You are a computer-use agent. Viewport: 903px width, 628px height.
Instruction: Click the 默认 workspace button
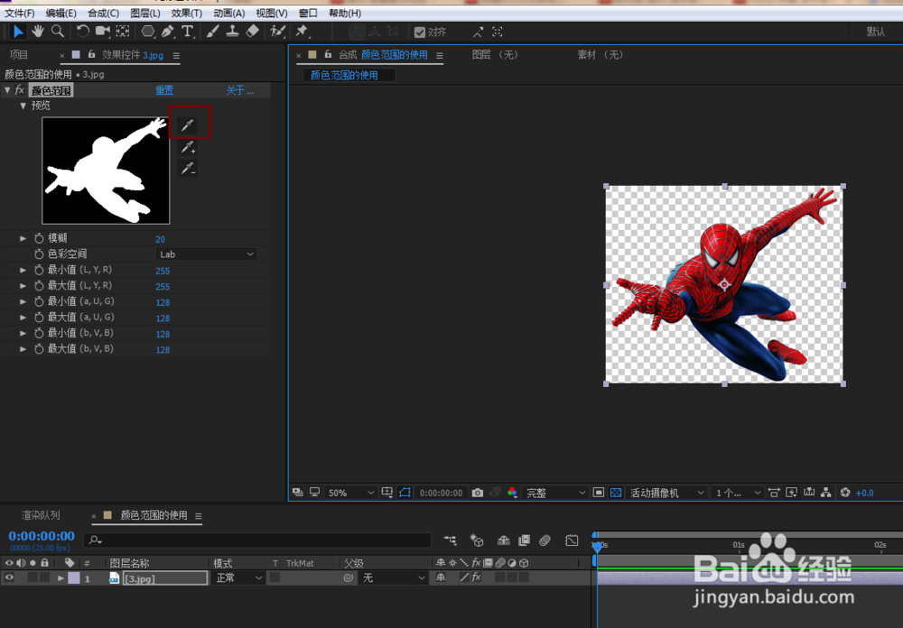(875, 32)
